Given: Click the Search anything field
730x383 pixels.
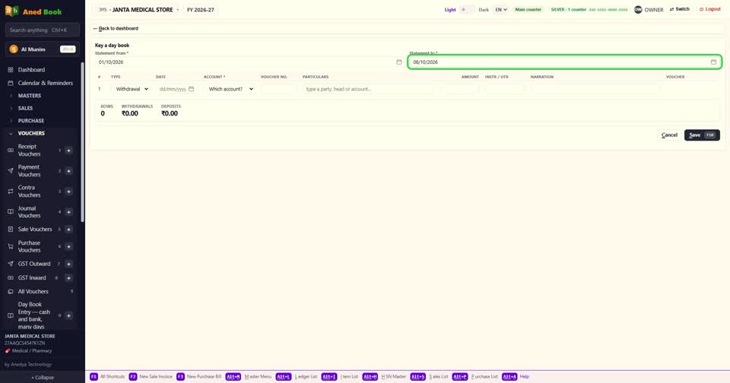Looking at the screenshot, I should tap(43, 30).
